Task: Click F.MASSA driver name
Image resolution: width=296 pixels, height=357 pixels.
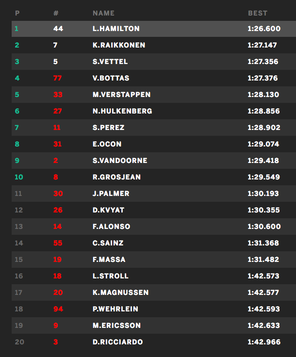Action: point(109,260)
